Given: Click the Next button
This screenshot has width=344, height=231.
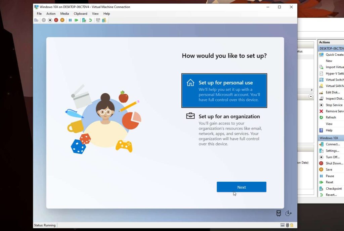Looking at the screenshot, I should click(x=242, y=187).
